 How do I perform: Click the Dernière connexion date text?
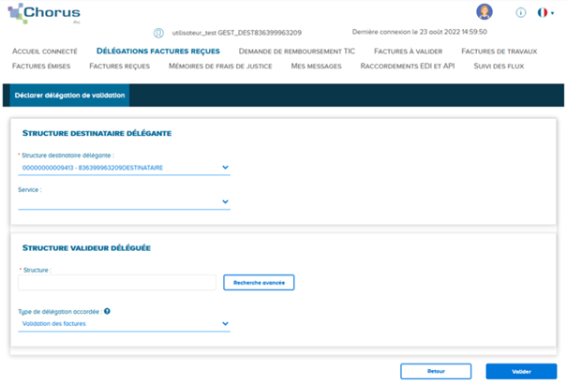[x=420, y=32]
